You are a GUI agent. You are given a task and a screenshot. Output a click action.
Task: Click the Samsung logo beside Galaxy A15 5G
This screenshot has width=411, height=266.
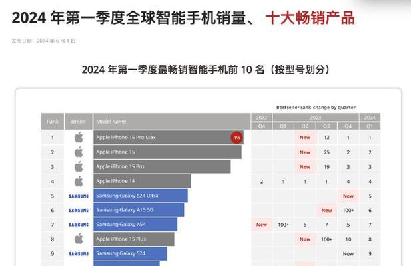79,210
